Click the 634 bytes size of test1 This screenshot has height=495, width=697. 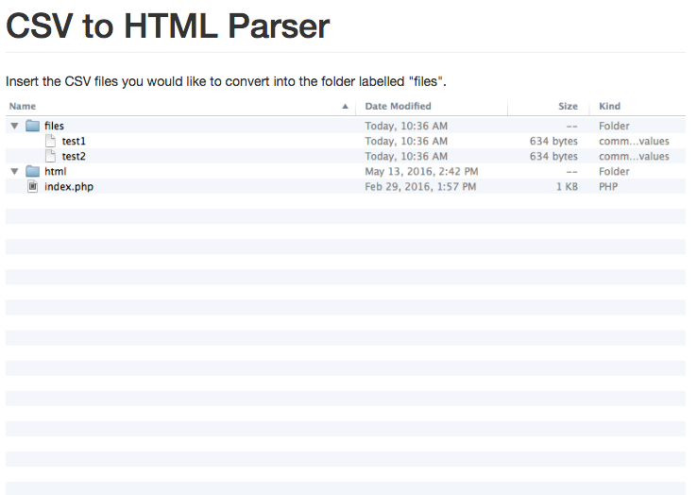point(553,141)
